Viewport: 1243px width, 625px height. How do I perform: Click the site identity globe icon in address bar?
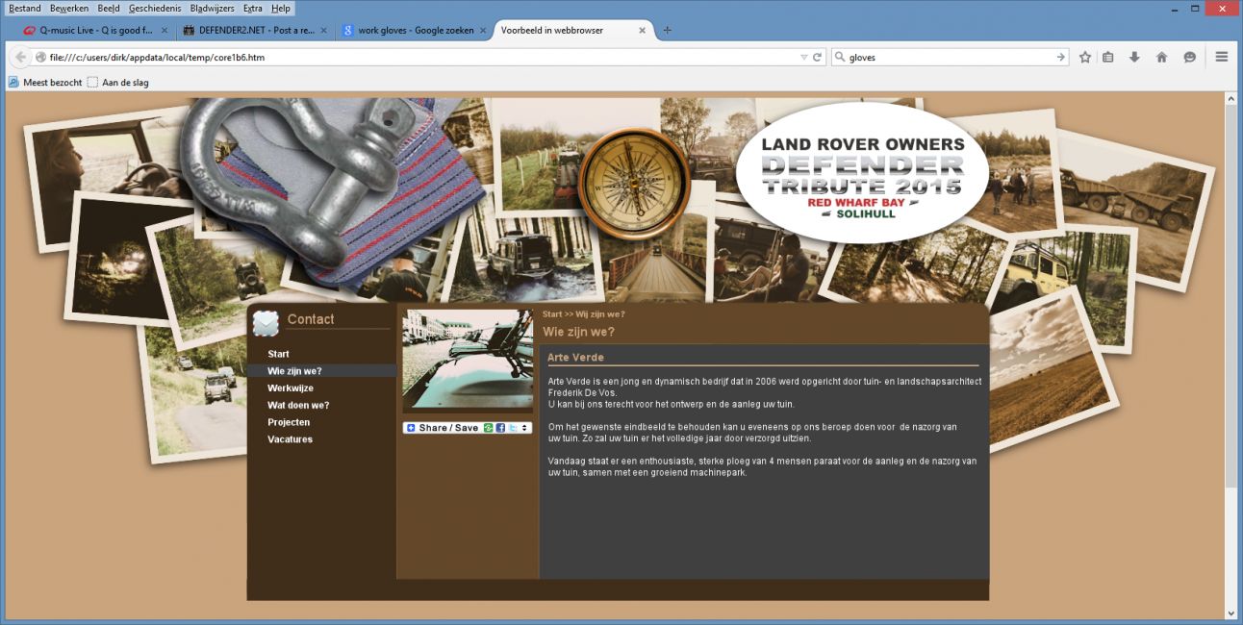click(41, 58)
